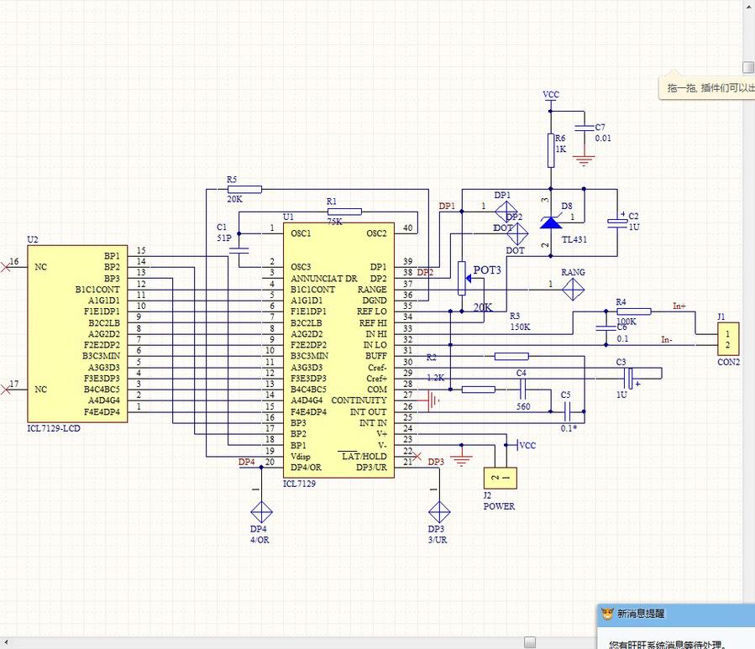
Task: Select the POT3 20K potentiometer
Action: tap(464, 278)
